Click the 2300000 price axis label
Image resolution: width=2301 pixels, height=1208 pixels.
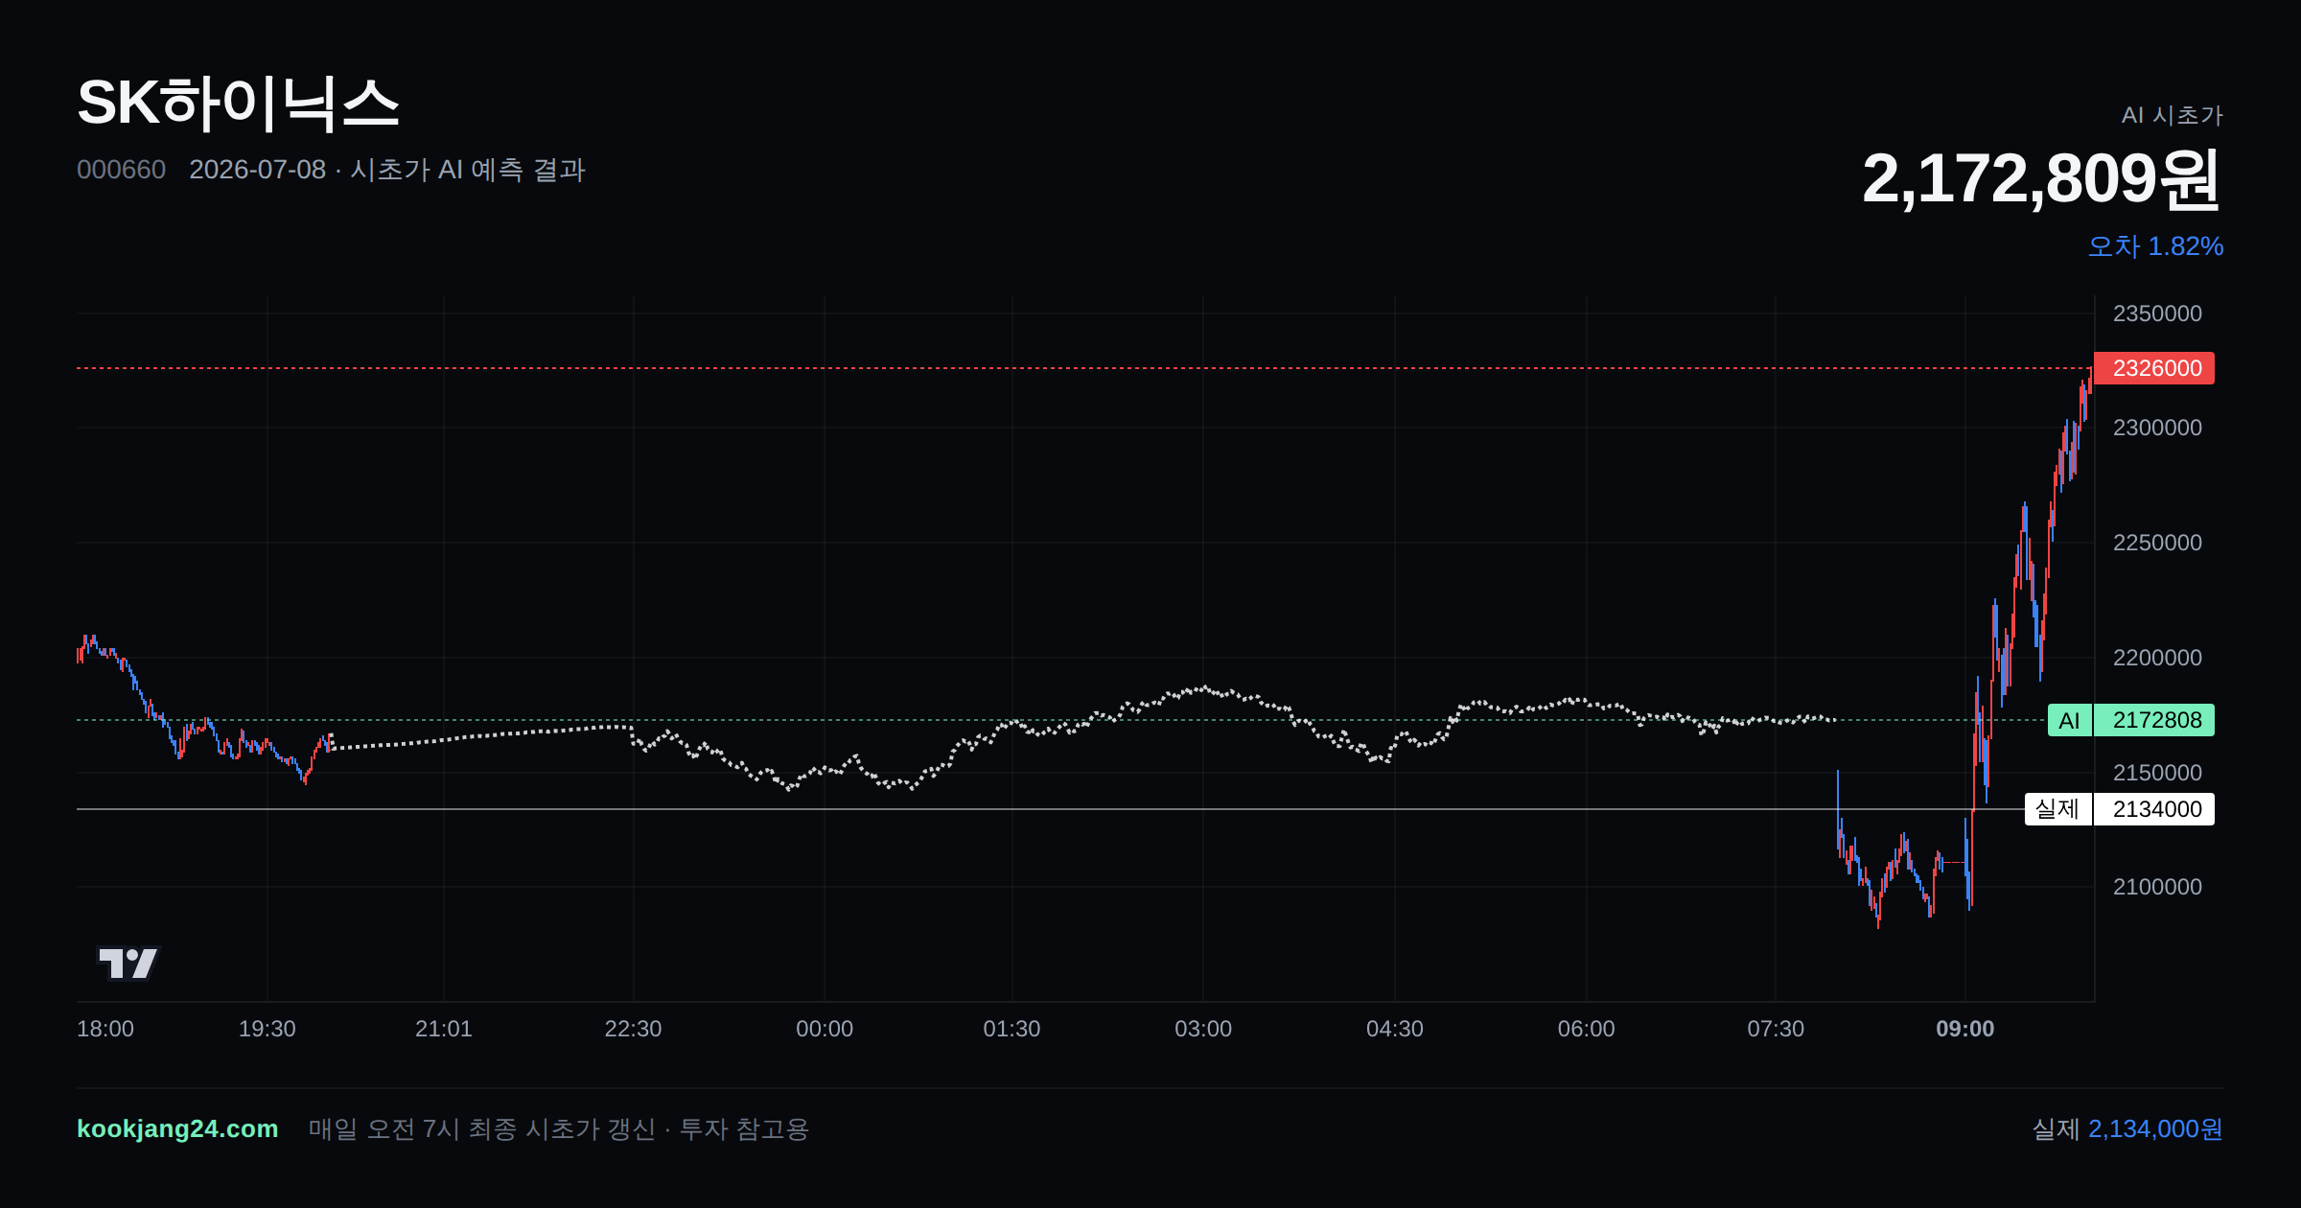[2157, 428]
